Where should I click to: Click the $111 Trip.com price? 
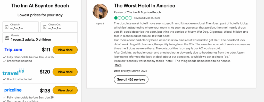(x=46, y=50)
